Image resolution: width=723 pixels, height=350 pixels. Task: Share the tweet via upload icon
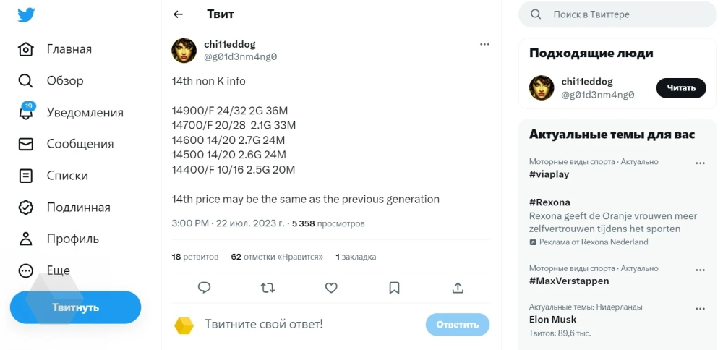click(458, 288)
